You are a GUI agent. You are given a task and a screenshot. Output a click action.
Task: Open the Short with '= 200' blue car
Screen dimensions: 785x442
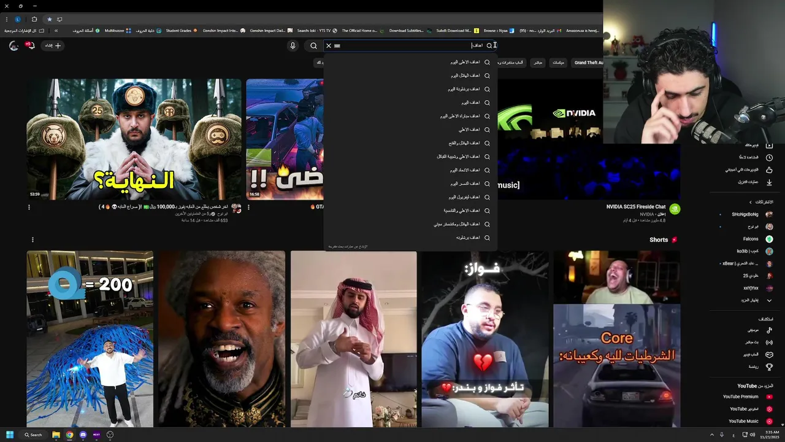[90, 339]
